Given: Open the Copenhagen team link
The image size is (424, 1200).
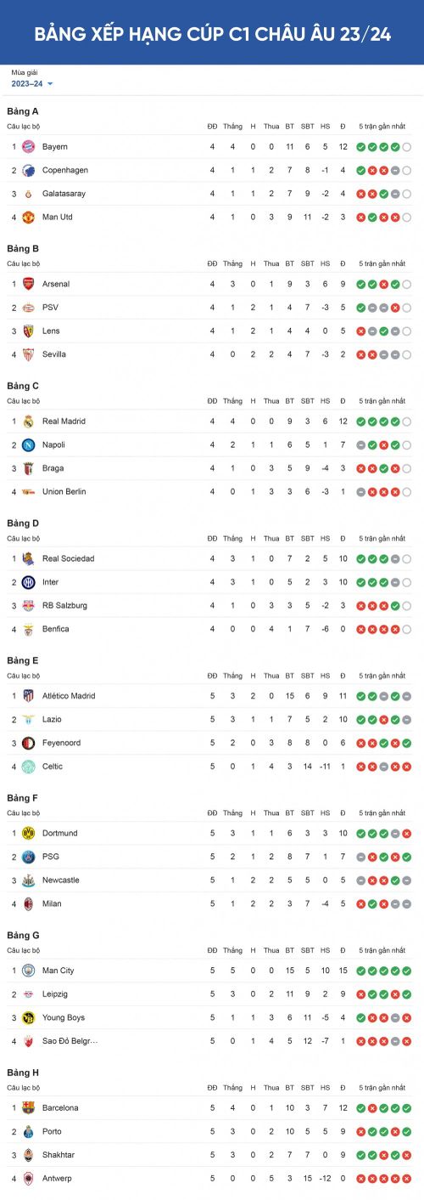Looking at the screenshot, I should point(65,170).
